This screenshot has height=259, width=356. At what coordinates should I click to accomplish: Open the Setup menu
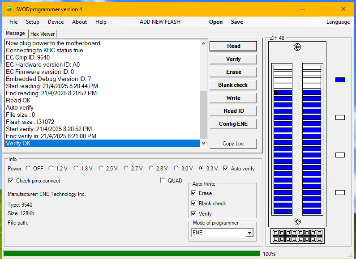pos(33,22)
